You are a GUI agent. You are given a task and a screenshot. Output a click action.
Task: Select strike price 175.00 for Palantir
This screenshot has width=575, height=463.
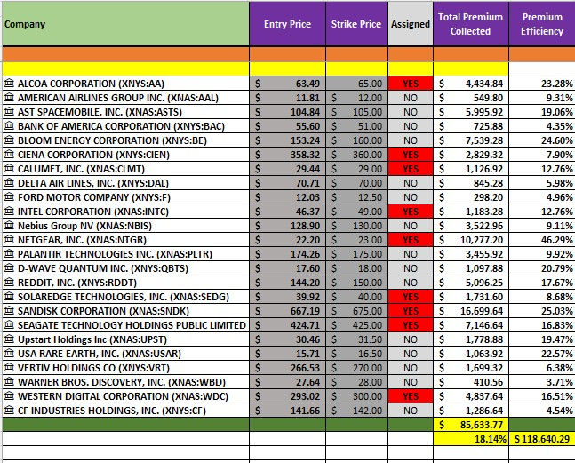tap(356, 253)
